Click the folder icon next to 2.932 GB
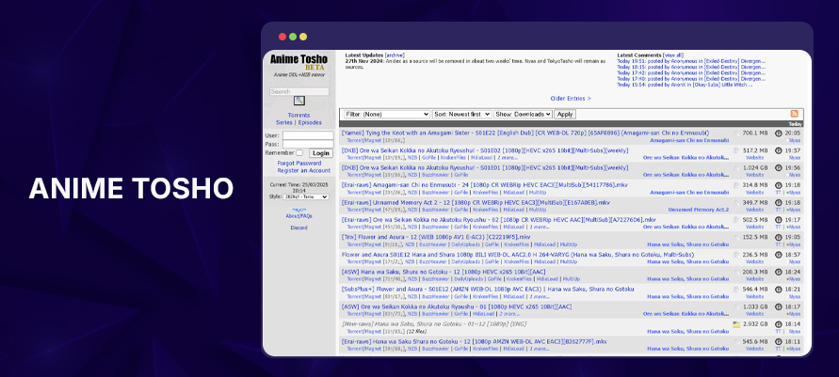This screenshot has height=377, width=839. coord(736,323)
